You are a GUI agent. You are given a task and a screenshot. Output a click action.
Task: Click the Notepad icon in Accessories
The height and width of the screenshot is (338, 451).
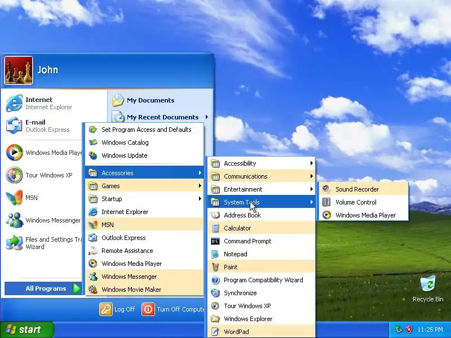pos(215,254)
